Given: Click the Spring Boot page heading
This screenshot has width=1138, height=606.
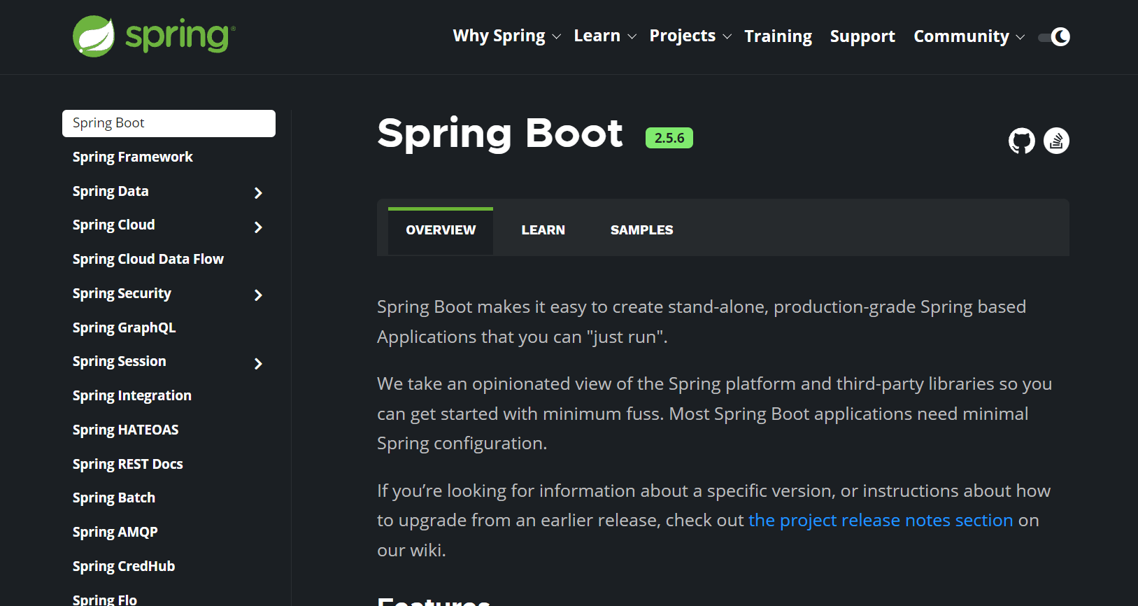Looking at the screenshot, I should 499,133.
